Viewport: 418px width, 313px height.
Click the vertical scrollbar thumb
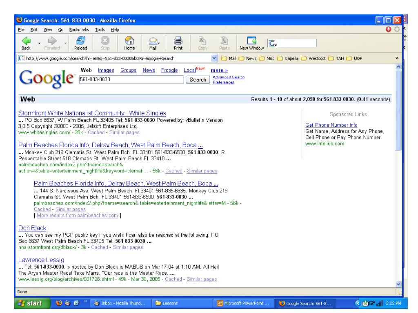(398, 110)
